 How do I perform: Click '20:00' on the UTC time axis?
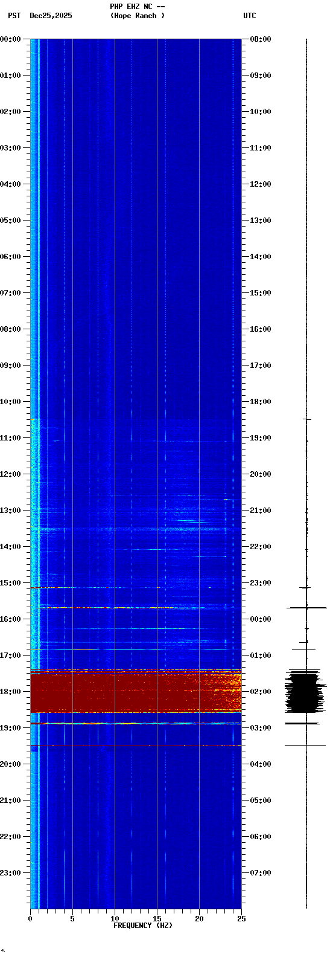point(261,474)
